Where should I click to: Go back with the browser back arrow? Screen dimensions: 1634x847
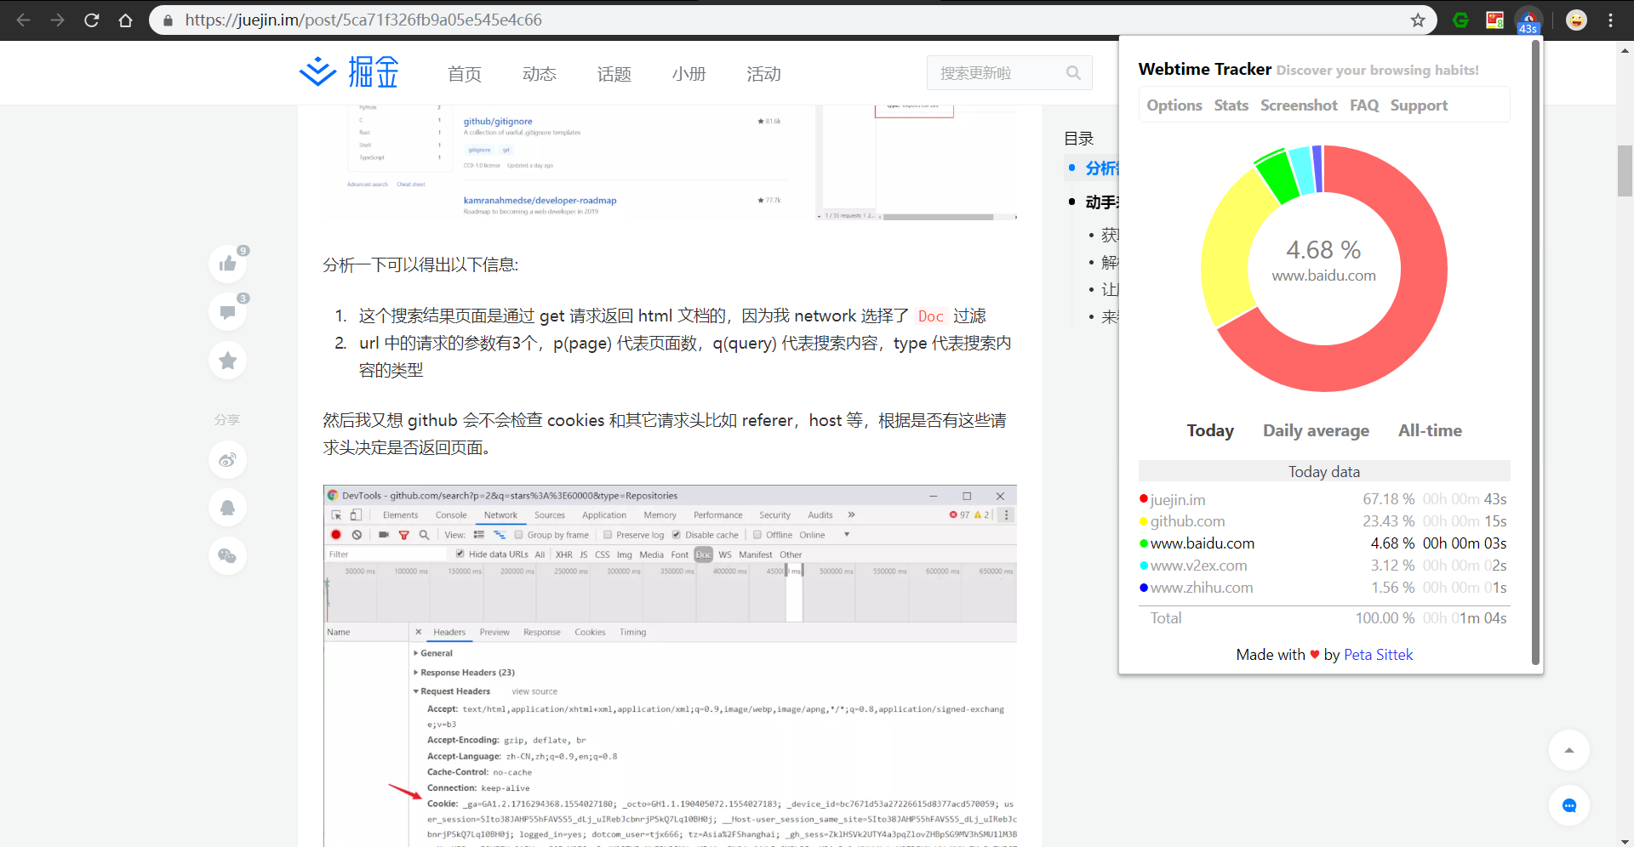(x=23, y=20)
